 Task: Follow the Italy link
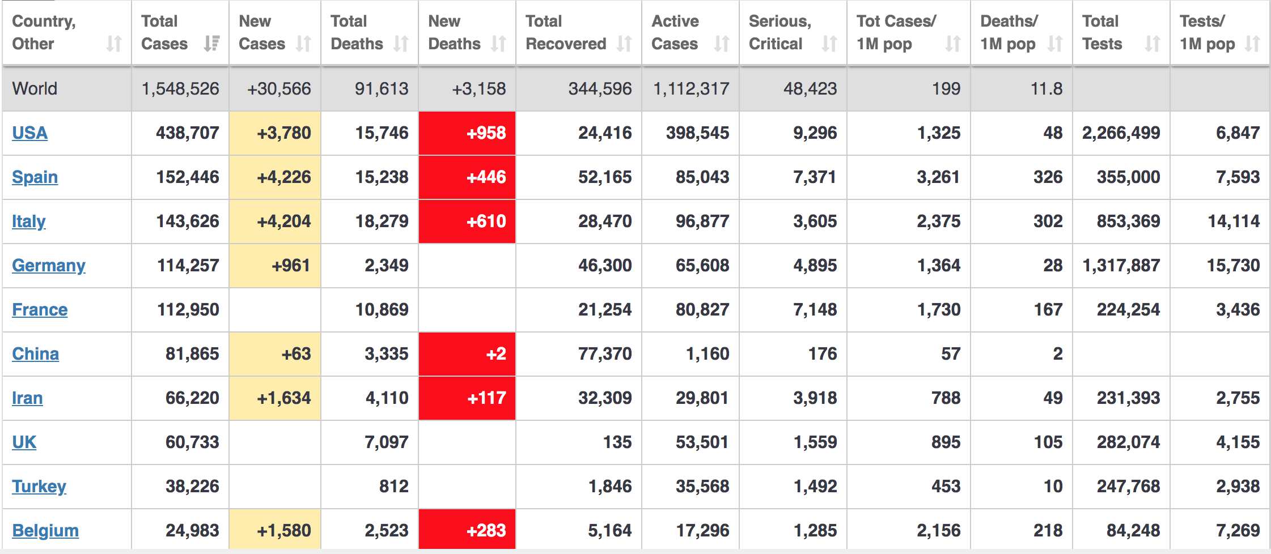[28, 221]
